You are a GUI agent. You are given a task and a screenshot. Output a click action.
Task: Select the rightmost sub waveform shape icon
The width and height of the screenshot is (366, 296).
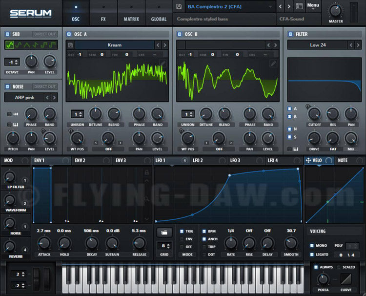pos(53,45)
